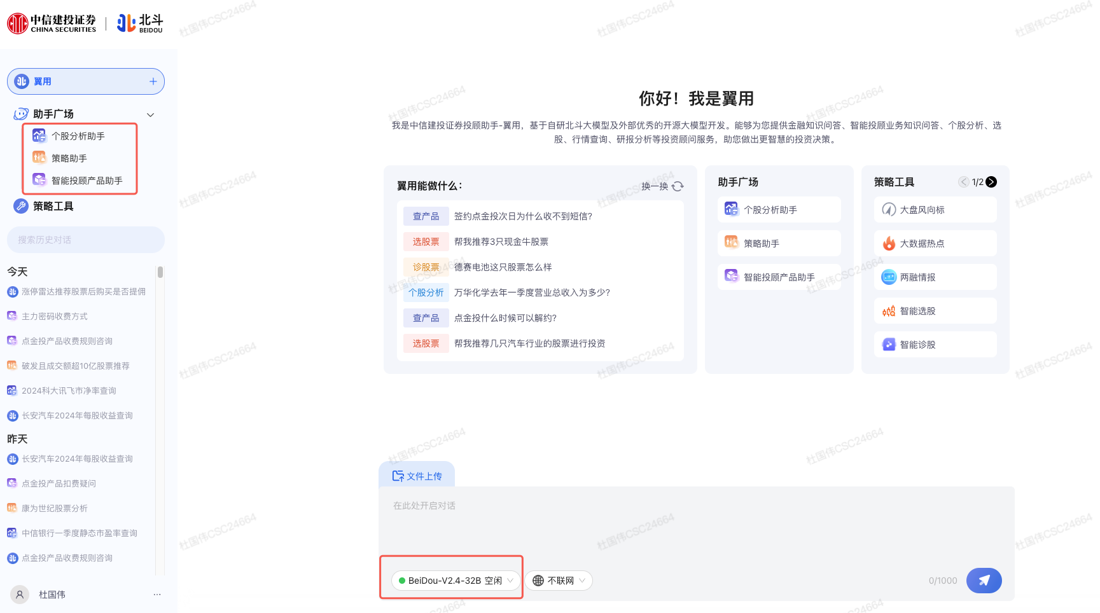Image resolution: width=1100 pixels, height=613 pixels.
Task: Click the 助手广场 section icon in sidebar
Action: (x=21, y=114)
